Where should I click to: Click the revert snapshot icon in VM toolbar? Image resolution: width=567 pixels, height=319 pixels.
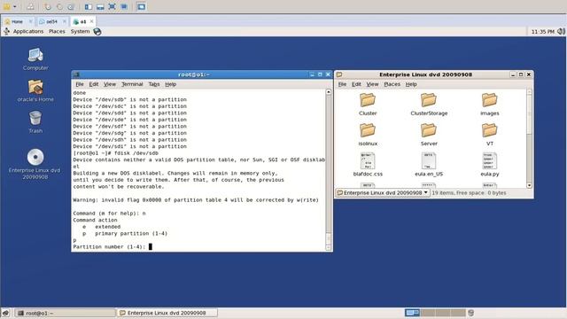[59, 6]
